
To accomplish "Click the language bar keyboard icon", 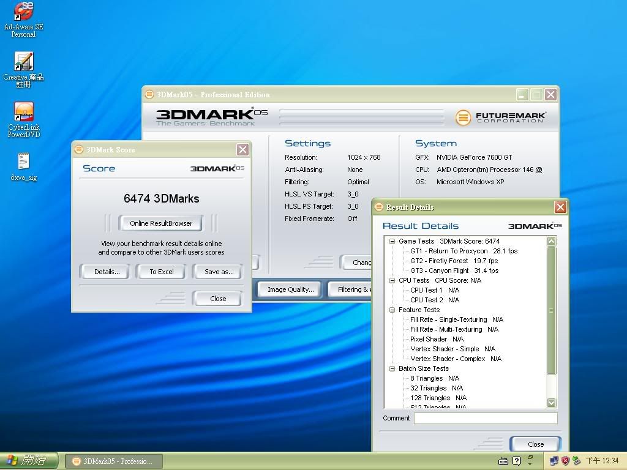I will pyautogui.click(x=503, y=461).
